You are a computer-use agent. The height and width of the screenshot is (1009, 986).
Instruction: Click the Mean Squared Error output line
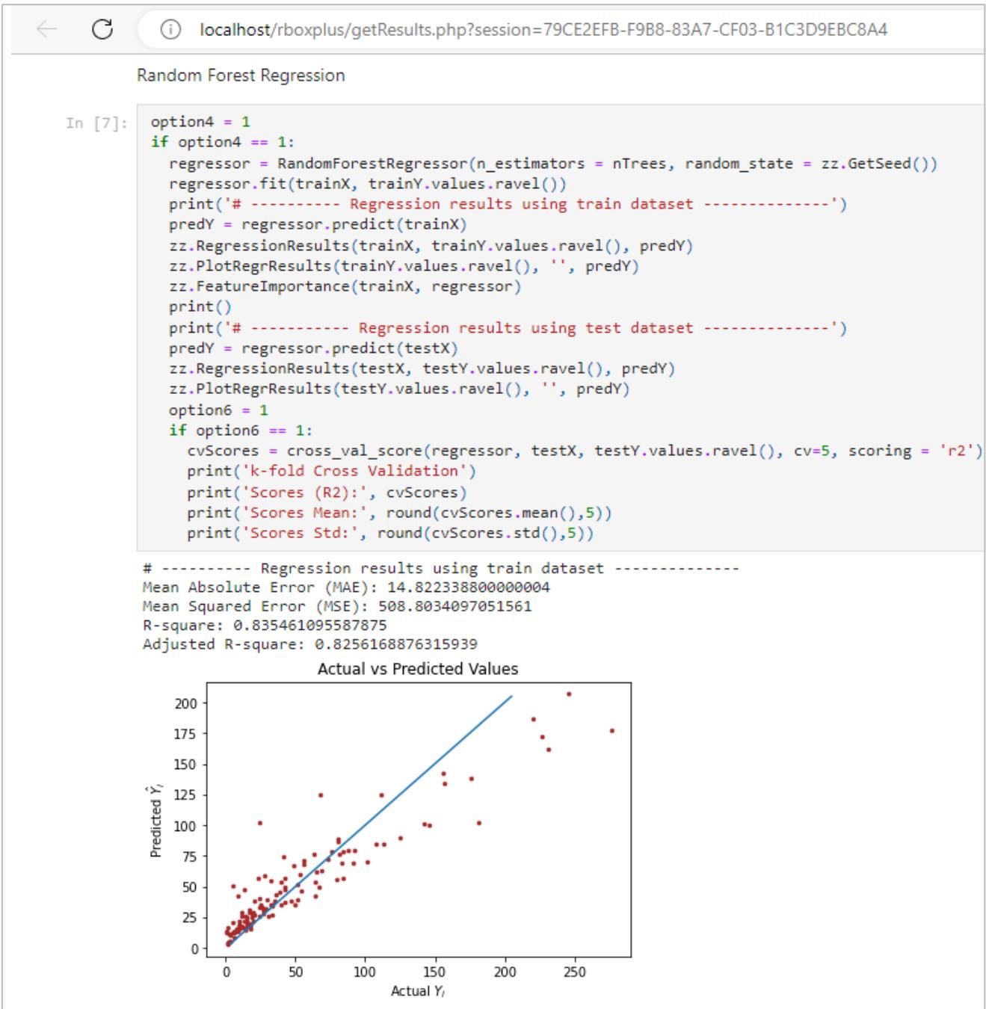click(x=336, y=606)
